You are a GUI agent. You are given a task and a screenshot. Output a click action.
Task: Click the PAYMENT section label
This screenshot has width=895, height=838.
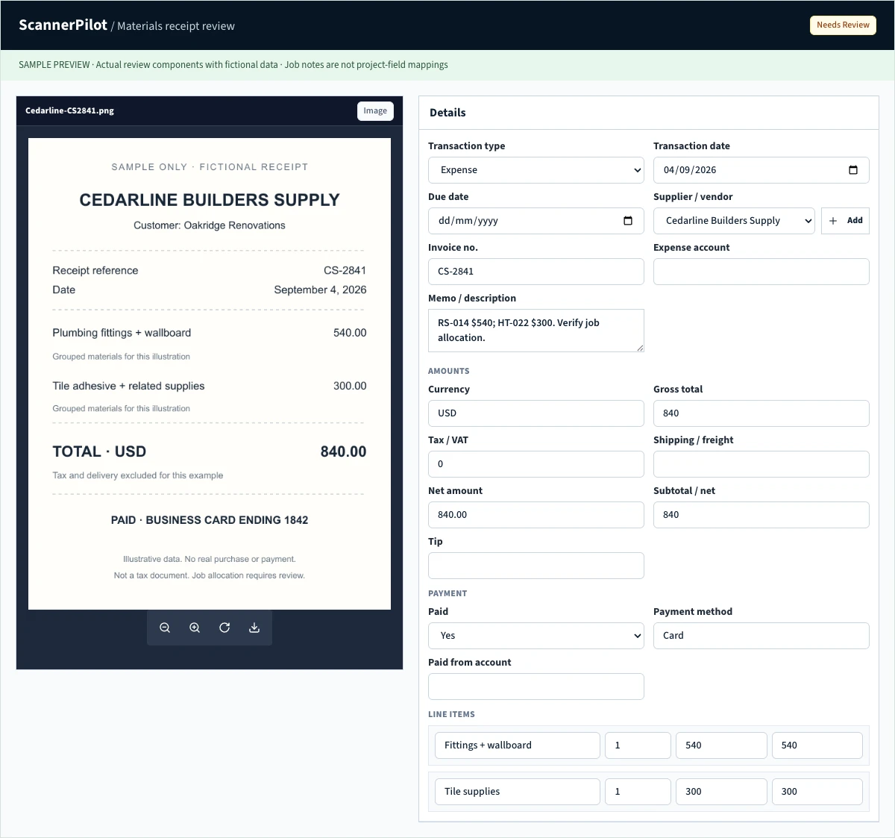[x=447, y=593]
